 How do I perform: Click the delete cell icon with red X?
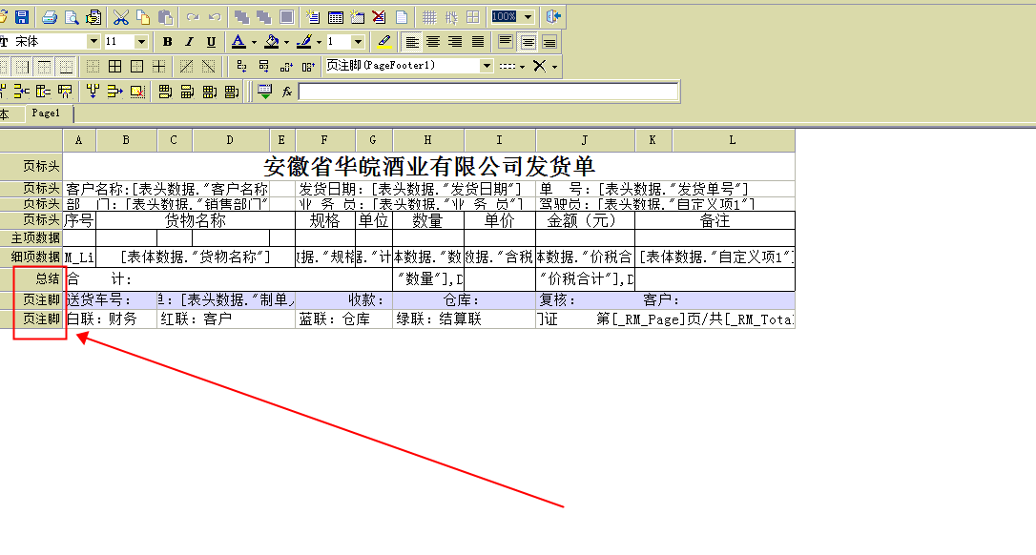click(137, 92)
